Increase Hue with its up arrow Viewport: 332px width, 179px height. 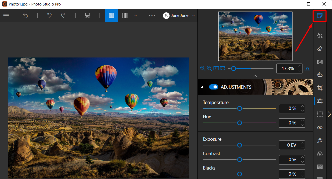pyautogui.click(x=303, y=120)
